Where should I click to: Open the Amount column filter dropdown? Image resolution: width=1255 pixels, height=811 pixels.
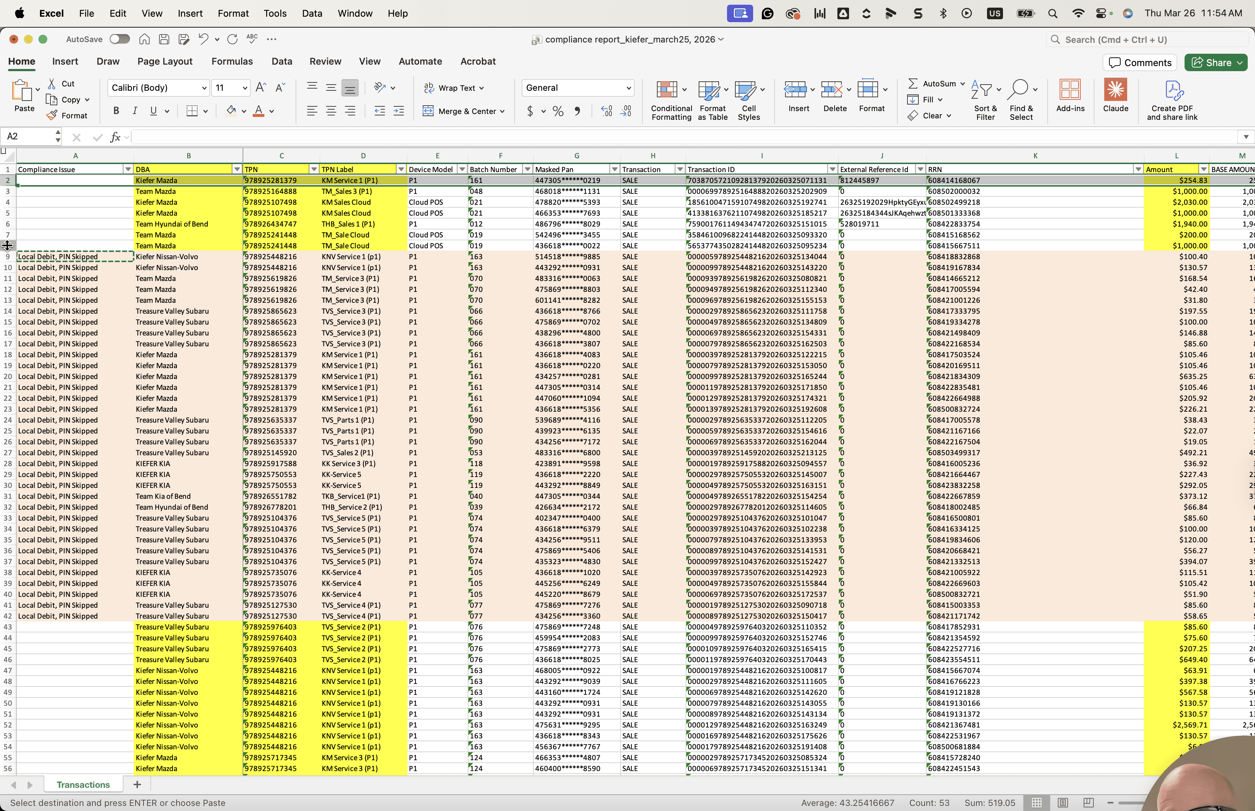pos(1203,169)
